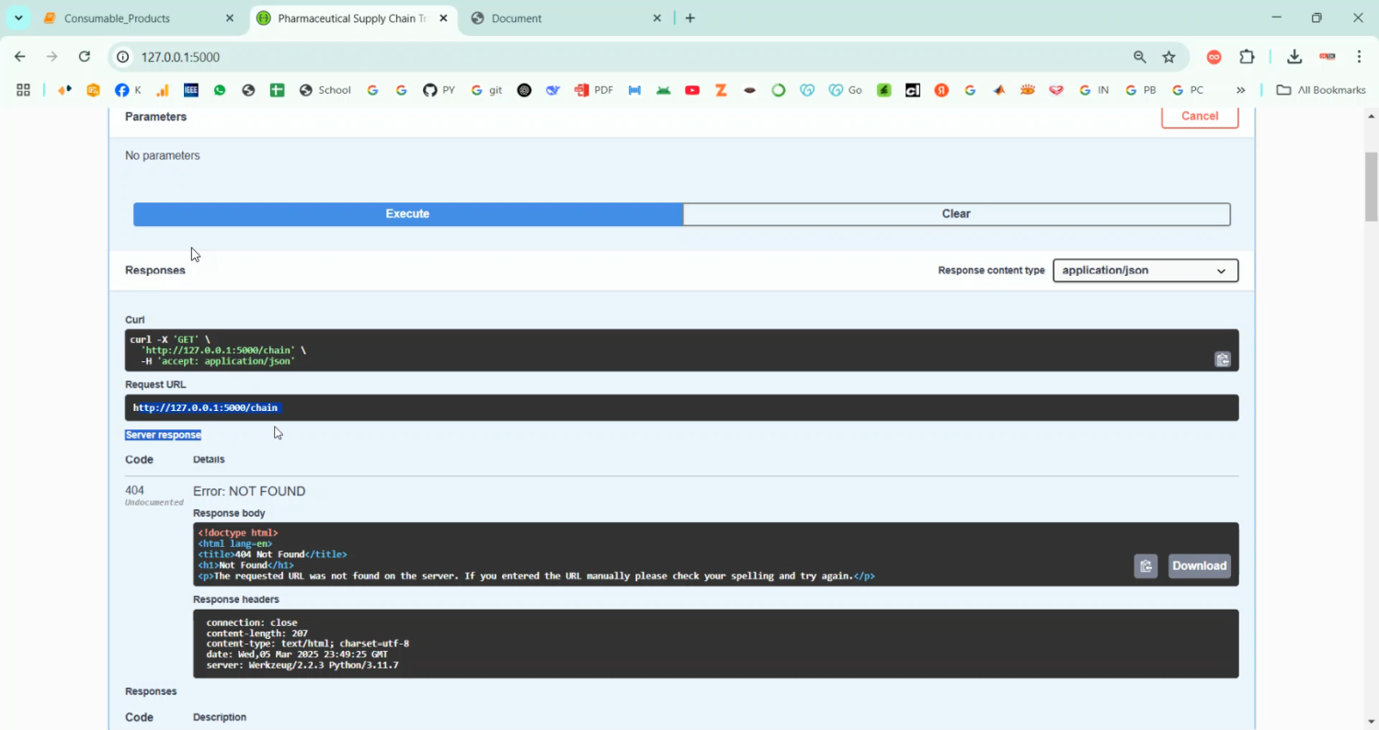Click the Clear button
Viewport: 1379px width, 730px height.
956,213
